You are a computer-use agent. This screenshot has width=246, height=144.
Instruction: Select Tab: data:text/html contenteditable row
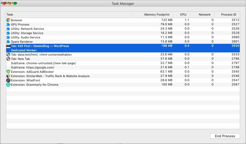pyautogui.click(x=123, y=55)
